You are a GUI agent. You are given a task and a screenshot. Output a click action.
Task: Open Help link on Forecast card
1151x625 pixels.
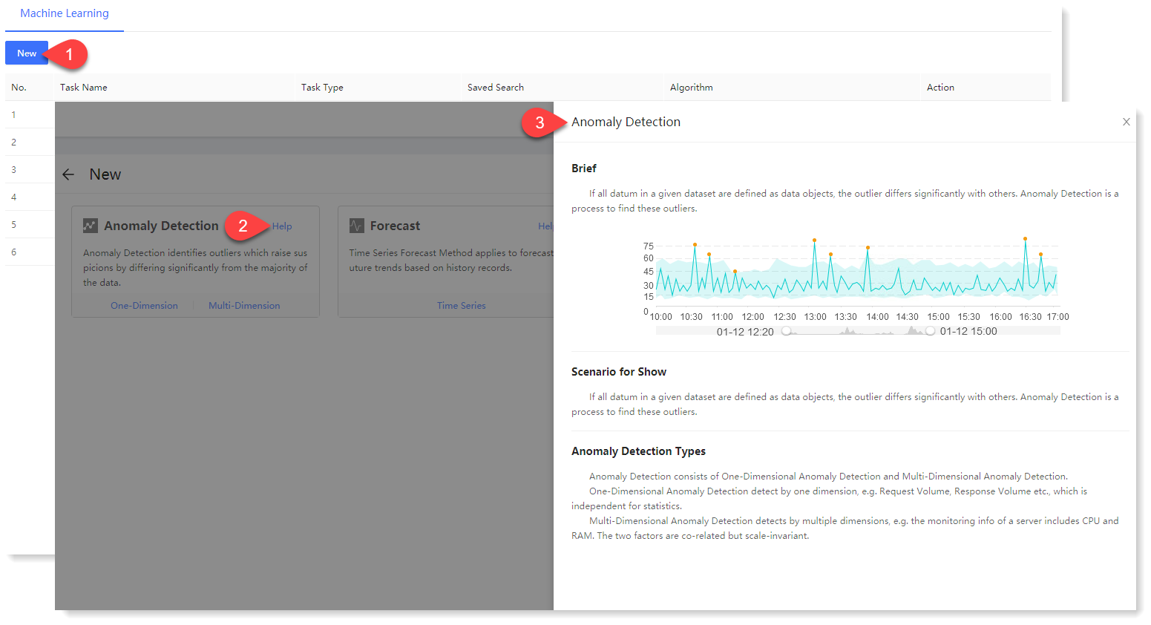(x=545, y=226)
